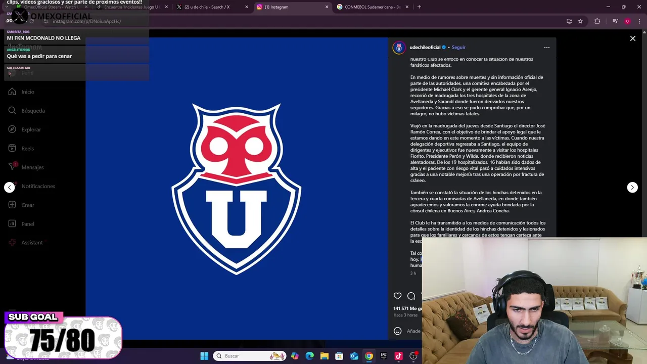The width and height of the screenshot is (647, 364).
Task: Open Outlook from taskbar
Action: [354, 356]
